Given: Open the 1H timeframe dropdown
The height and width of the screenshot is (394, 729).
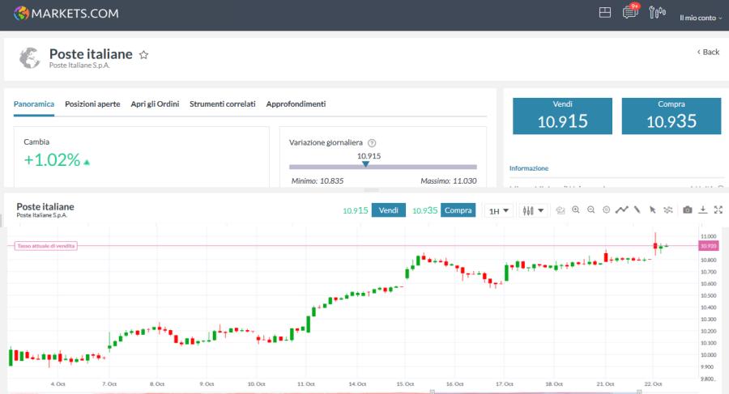Looking at the screenshot, I should click(x=498, y=211).
